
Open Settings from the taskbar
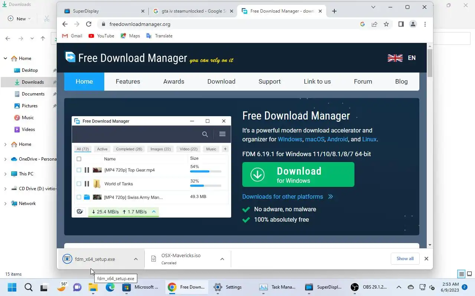[x=228, y=287]
